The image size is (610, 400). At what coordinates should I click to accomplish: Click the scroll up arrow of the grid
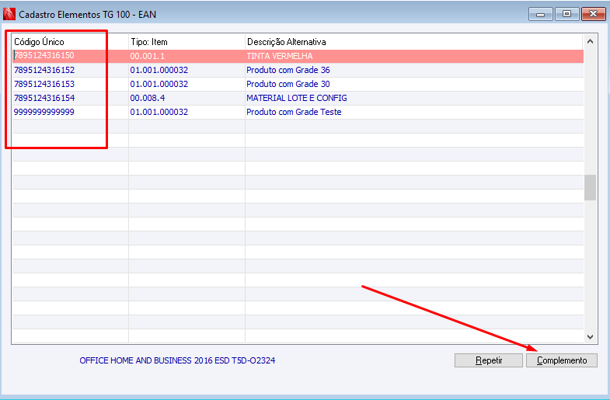[590, 41]
